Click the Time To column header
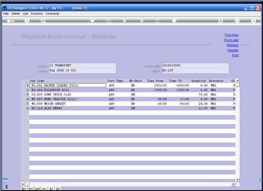The width and height of the screenshot is (263, 191). (175, 81)
